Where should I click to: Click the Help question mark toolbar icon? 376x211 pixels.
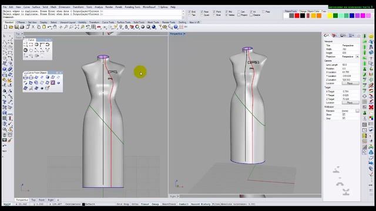tap(176, 27)
